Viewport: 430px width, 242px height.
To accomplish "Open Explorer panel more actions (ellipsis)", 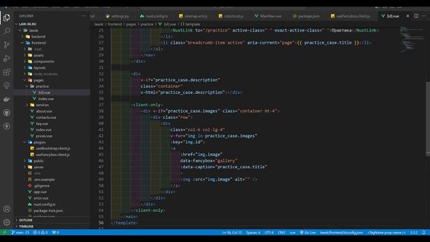I will 83,16.
